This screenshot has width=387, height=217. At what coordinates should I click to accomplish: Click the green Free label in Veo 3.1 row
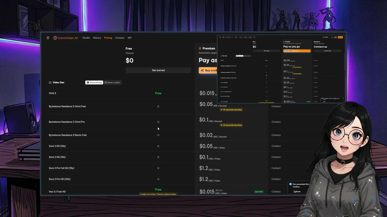click(x=158, y=190)
